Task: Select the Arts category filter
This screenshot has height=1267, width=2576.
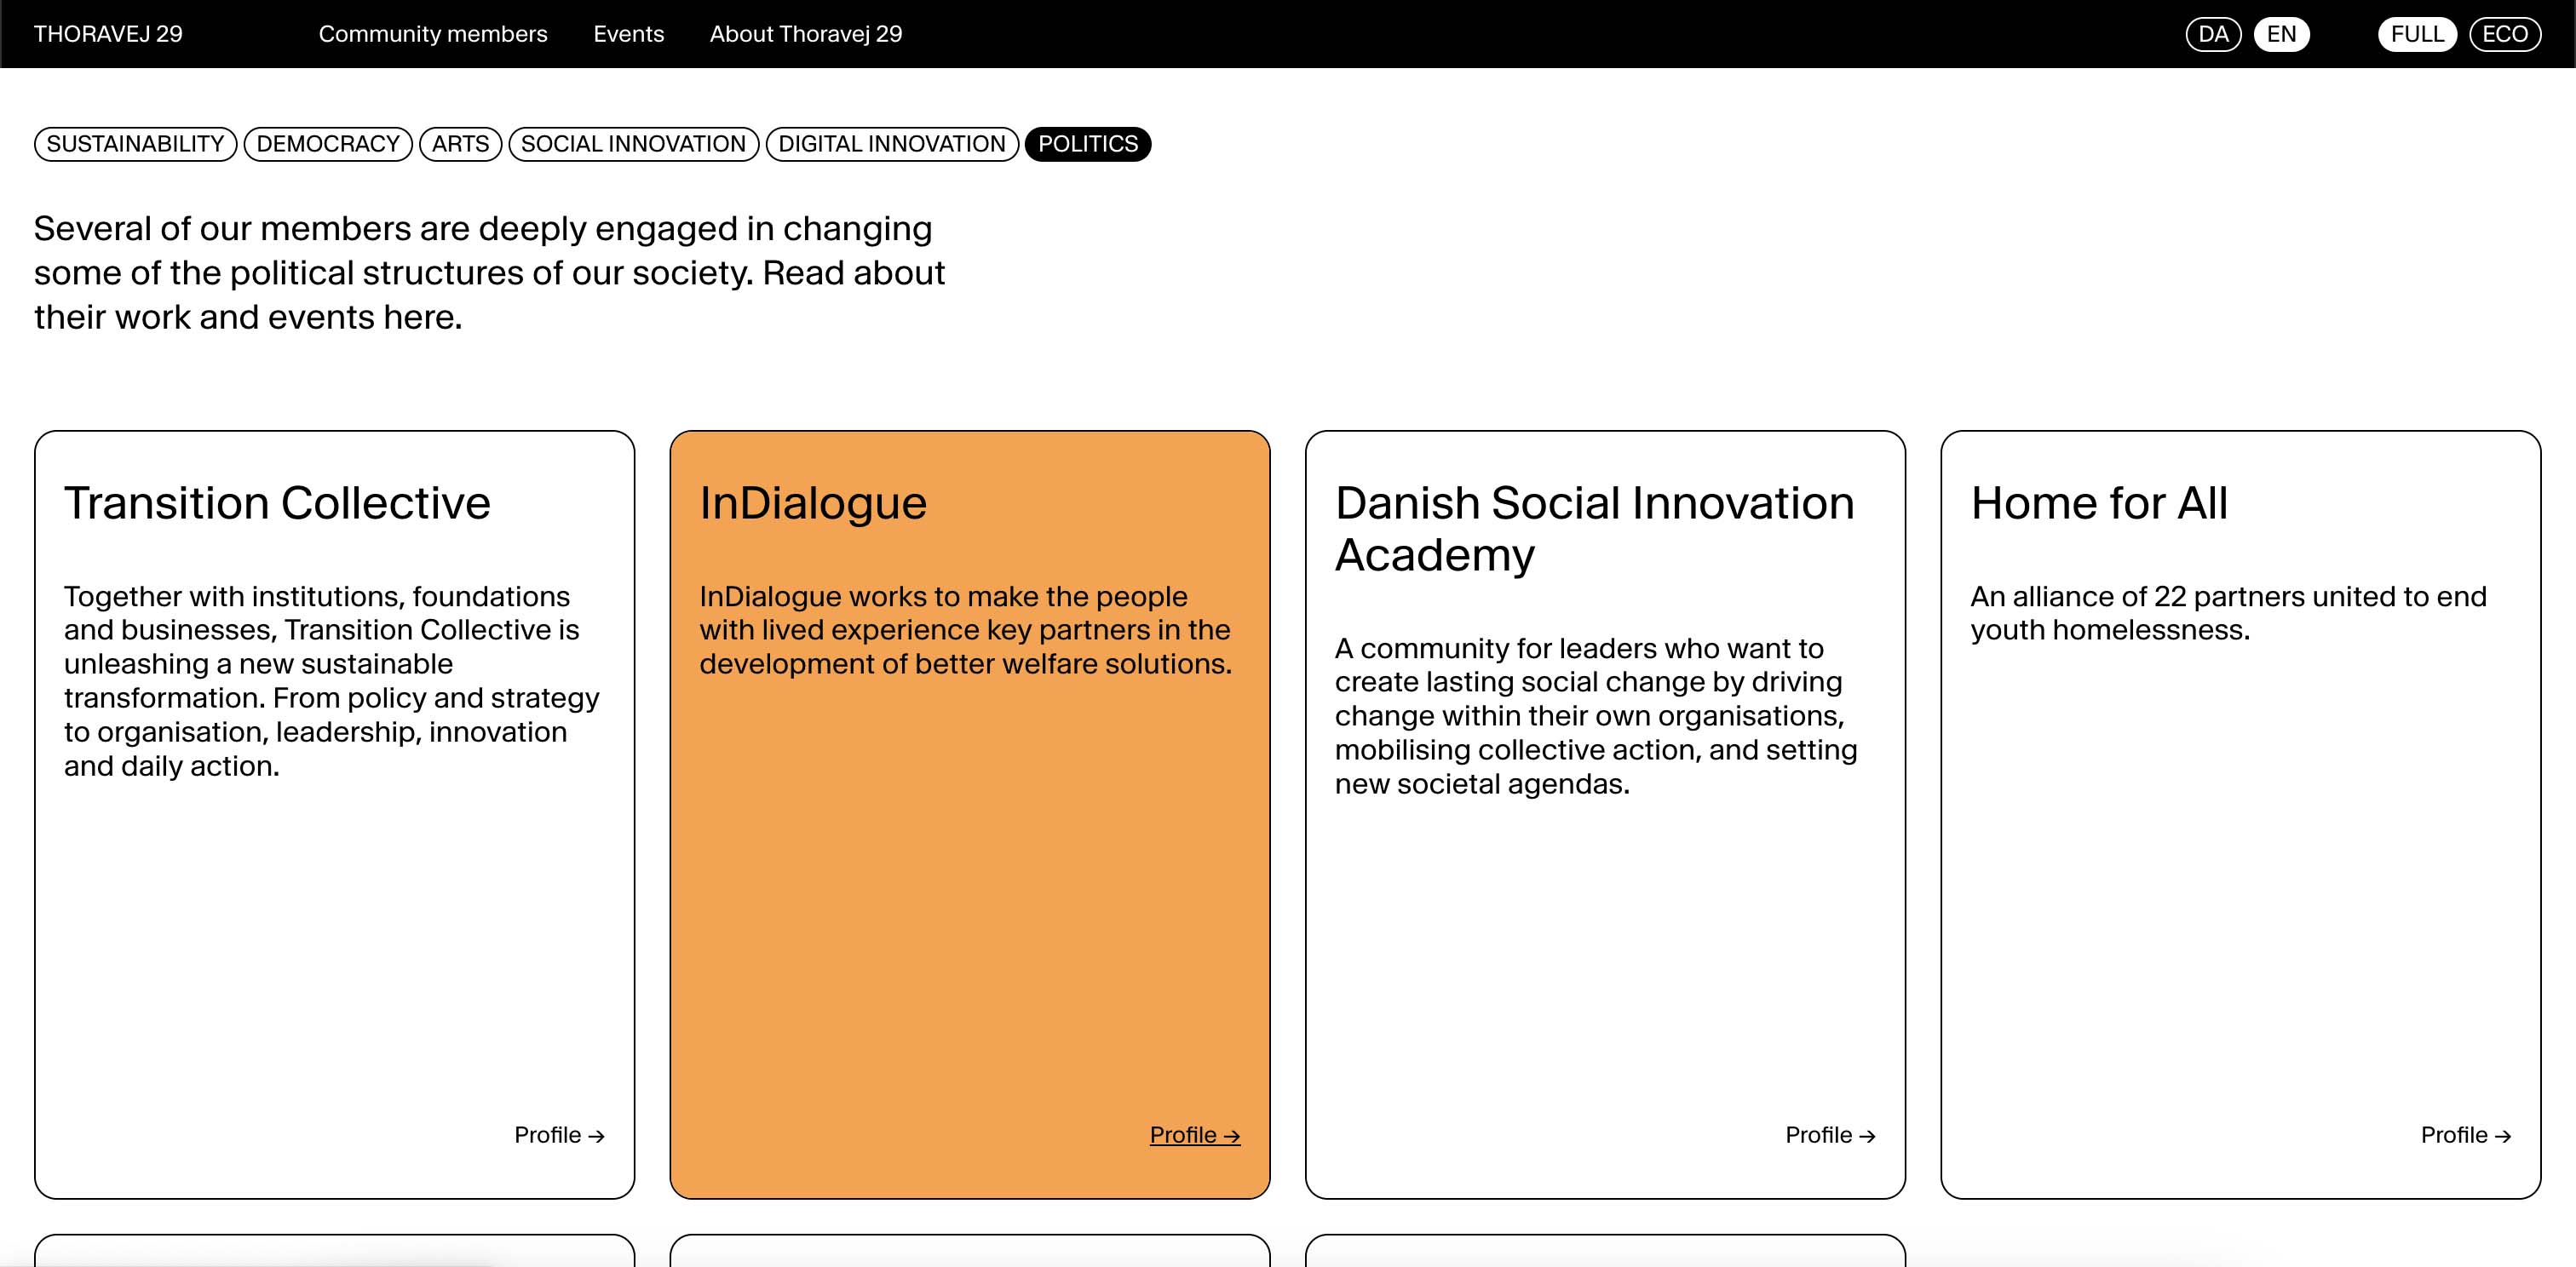Action: (460, 144)
